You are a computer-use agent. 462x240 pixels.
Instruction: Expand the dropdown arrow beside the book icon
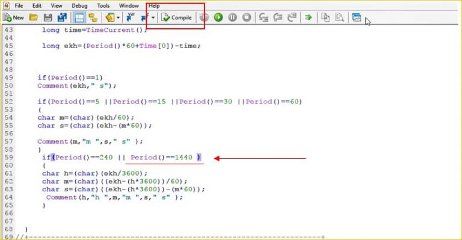118,17
